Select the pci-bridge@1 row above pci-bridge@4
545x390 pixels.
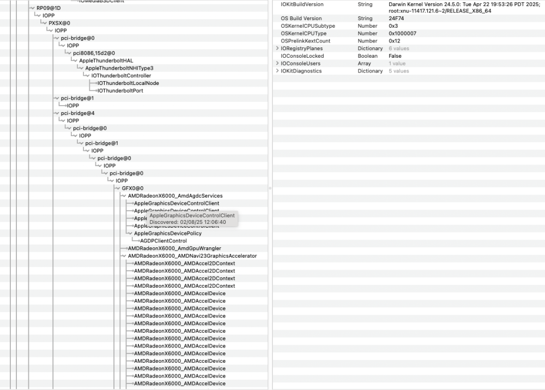[x=77, y=98]
